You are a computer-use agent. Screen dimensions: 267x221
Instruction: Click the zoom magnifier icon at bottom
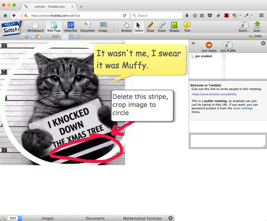coord(4,218)
